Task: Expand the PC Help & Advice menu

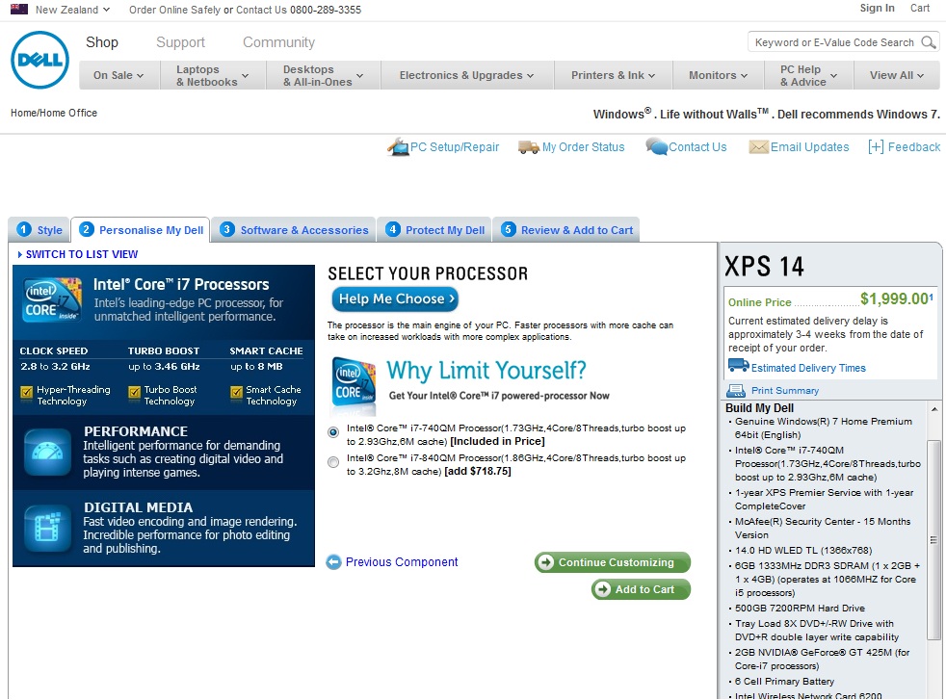Action: point(809,75)
